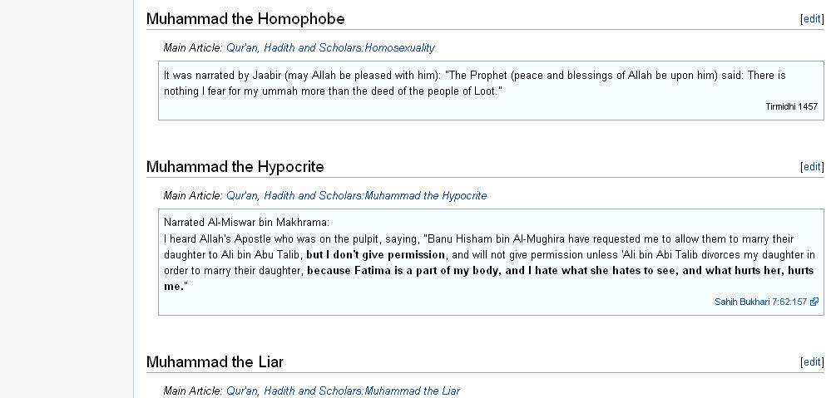Edit the Muhammad the Hypocrite section
This screenshot has width=831, height=398.
[812, 167]
